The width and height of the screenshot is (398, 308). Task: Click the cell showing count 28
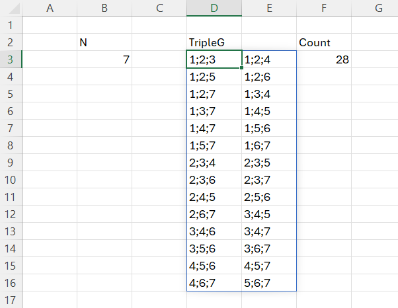[x=324, y=59]
